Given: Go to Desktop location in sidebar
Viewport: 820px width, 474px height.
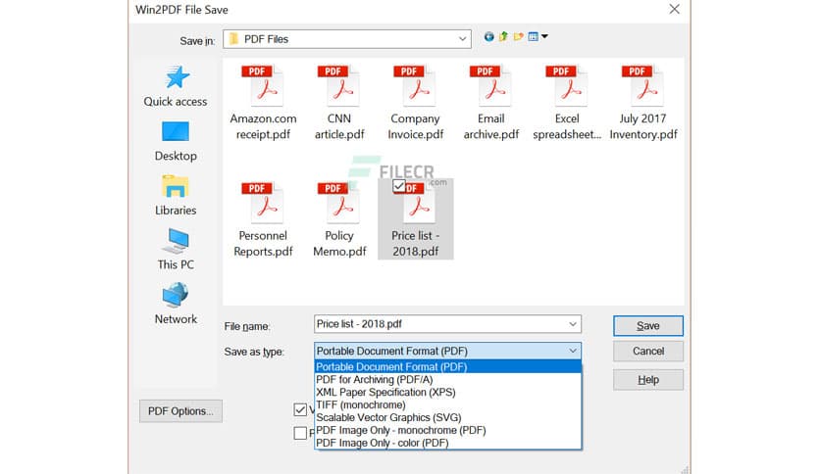Looking at the screenshot, I should click(176, 141).
